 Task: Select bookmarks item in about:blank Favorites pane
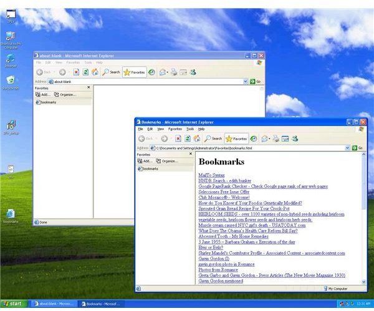coord(46,102)
